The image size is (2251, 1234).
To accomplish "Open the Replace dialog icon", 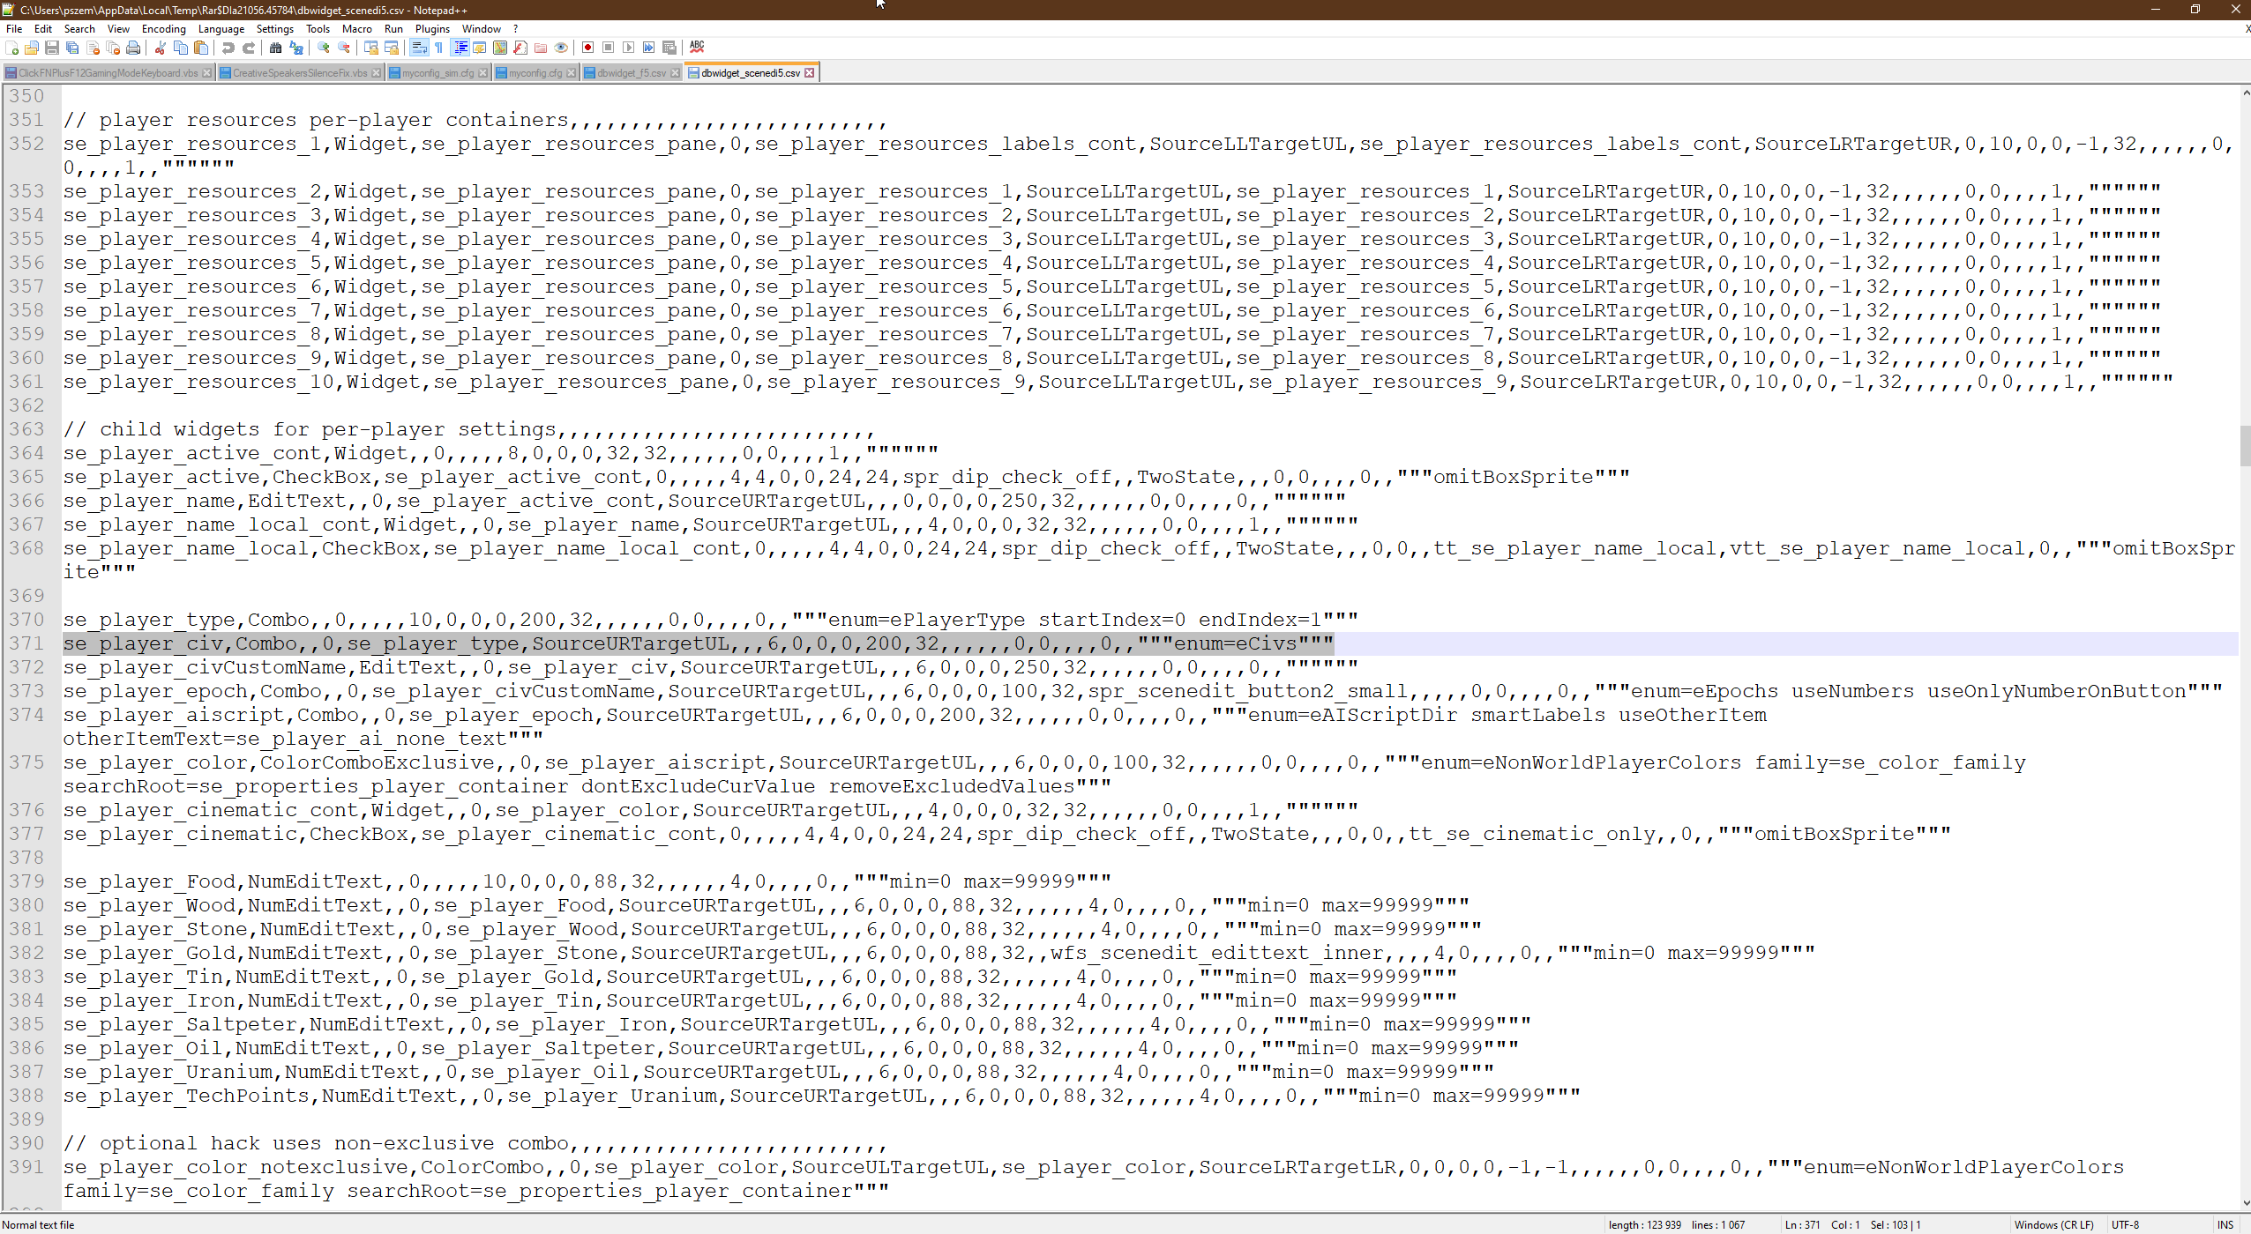I will coord(296,48).
